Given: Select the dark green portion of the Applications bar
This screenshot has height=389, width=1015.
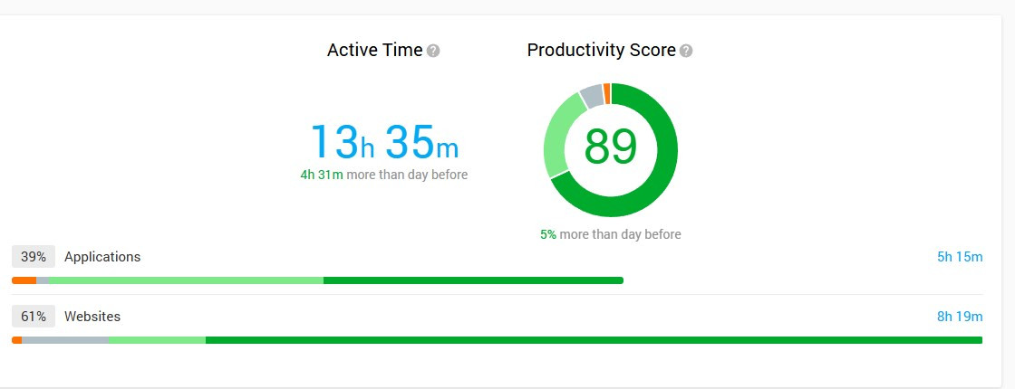Looking at the screenshot, I should [x=473, y=280].
